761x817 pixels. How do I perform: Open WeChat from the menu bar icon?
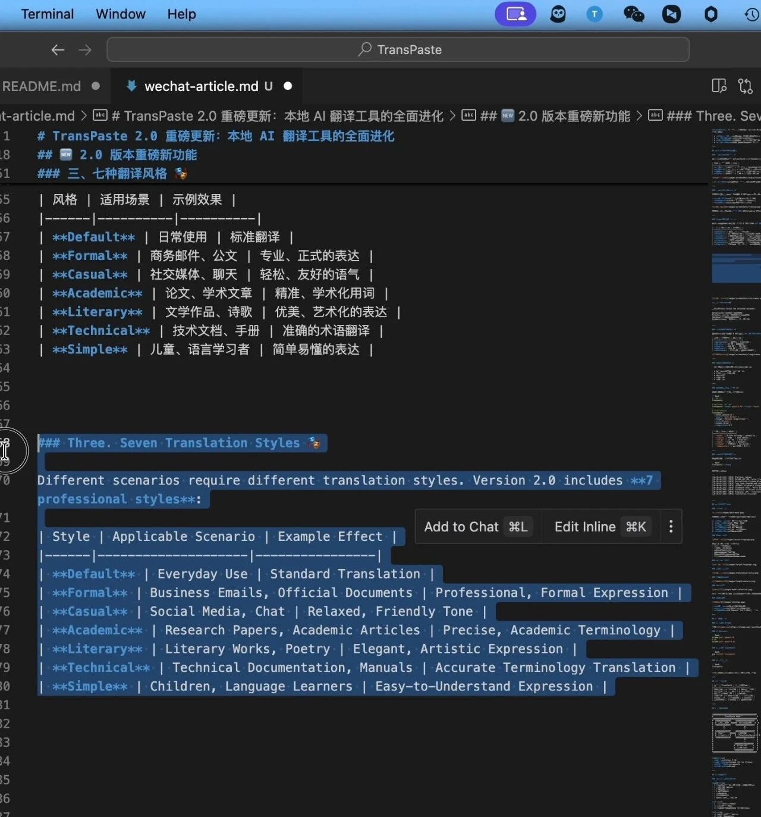tap(633, 14)
